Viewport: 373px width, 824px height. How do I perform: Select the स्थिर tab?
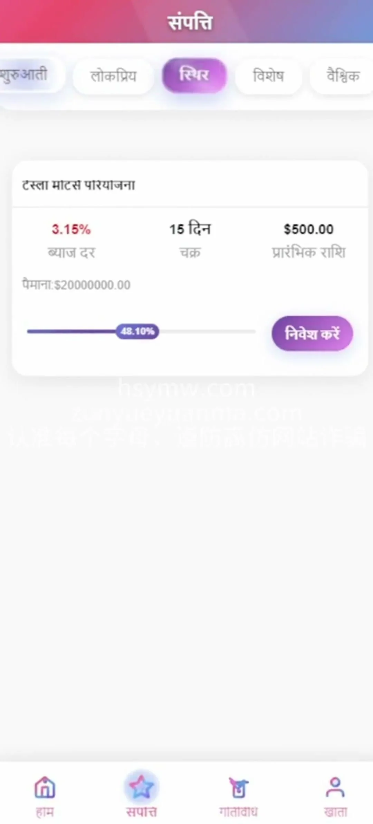click(x=194, y=75)
